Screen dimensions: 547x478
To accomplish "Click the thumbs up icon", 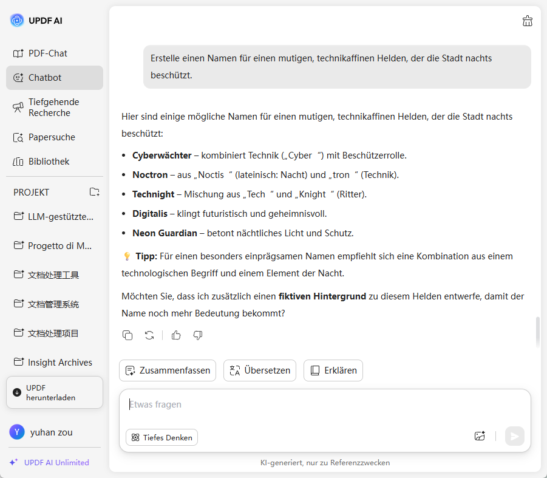I will coord(176,335).
